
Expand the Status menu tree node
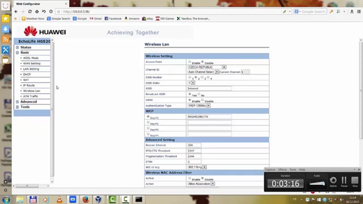click(x=17, y=47)
